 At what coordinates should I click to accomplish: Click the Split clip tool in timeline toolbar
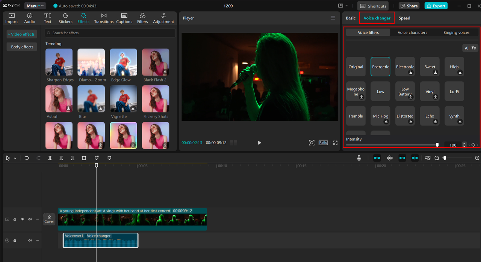(x=50, y=158)
